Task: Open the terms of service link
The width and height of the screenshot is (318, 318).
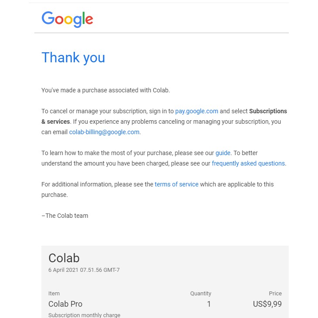Action: click(176, 184)
